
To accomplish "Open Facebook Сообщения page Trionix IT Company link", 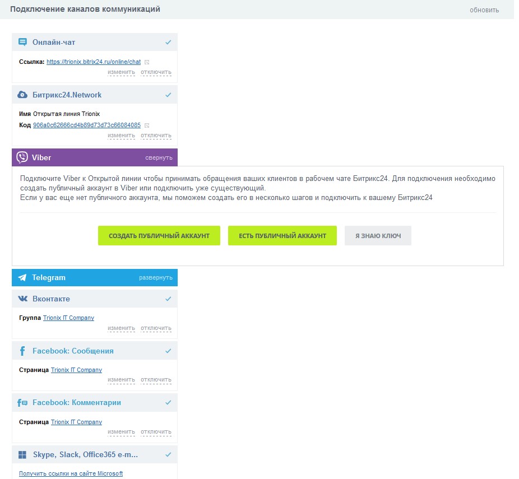I will (76, 370).
